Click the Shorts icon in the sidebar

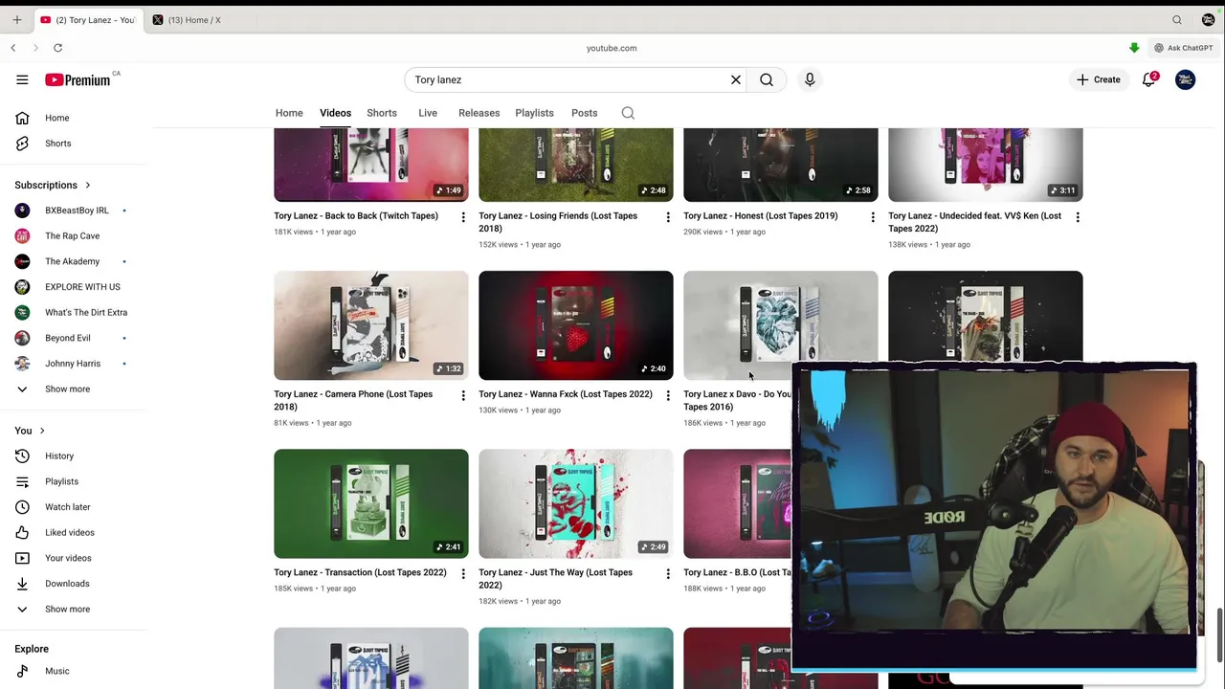coord(22,144)
